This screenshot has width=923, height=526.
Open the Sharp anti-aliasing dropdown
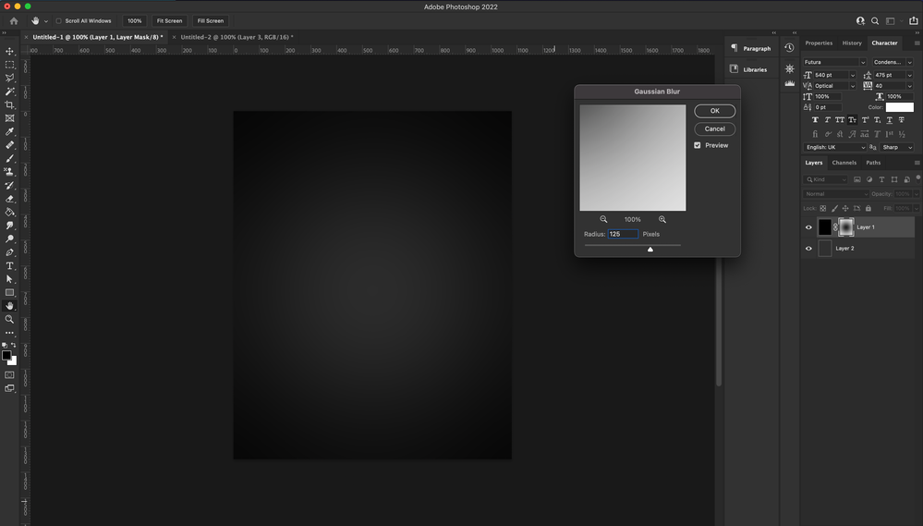[x=896, y=147]
